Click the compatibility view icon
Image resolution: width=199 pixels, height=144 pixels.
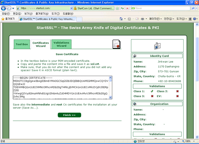click(x=117, y=8)
